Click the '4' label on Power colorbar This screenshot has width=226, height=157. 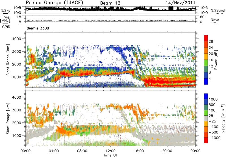coord(210,79)
